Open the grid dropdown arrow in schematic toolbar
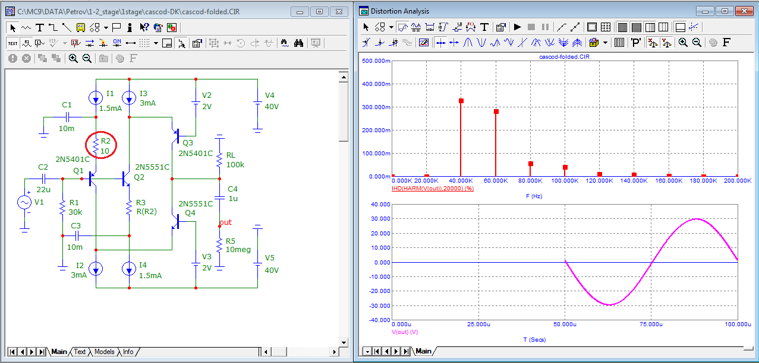The width and height of the screenshot is (759, 363). coord(156,43)
